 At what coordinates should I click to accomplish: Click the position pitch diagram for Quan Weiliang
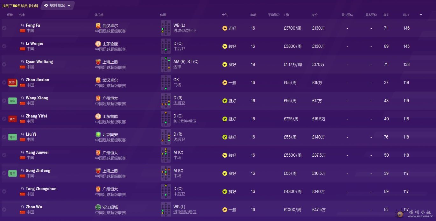[165, 64]
